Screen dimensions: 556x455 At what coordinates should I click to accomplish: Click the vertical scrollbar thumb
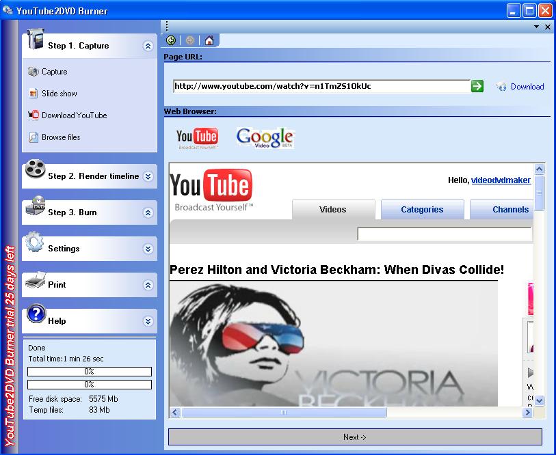540,193
